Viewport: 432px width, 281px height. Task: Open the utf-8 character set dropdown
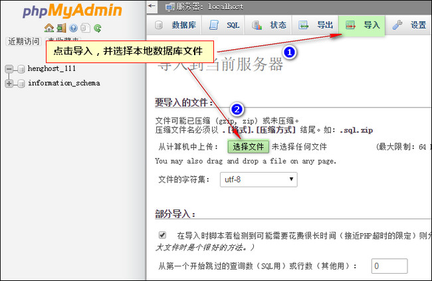259,179
